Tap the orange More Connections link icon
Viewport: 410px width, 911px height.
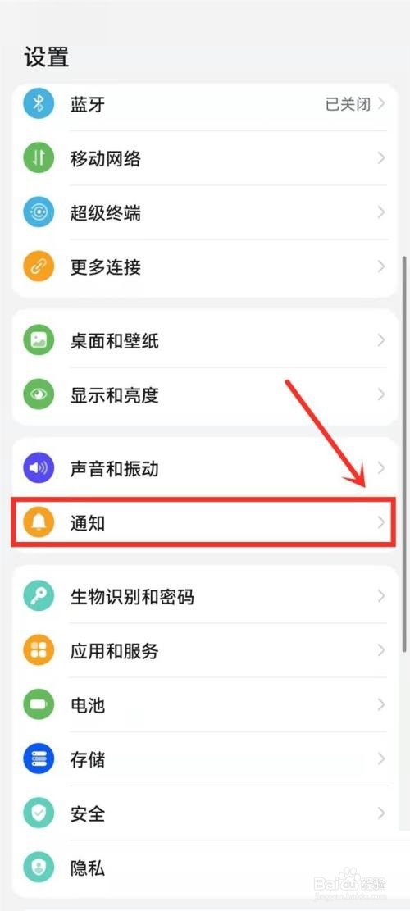[39, 266]
